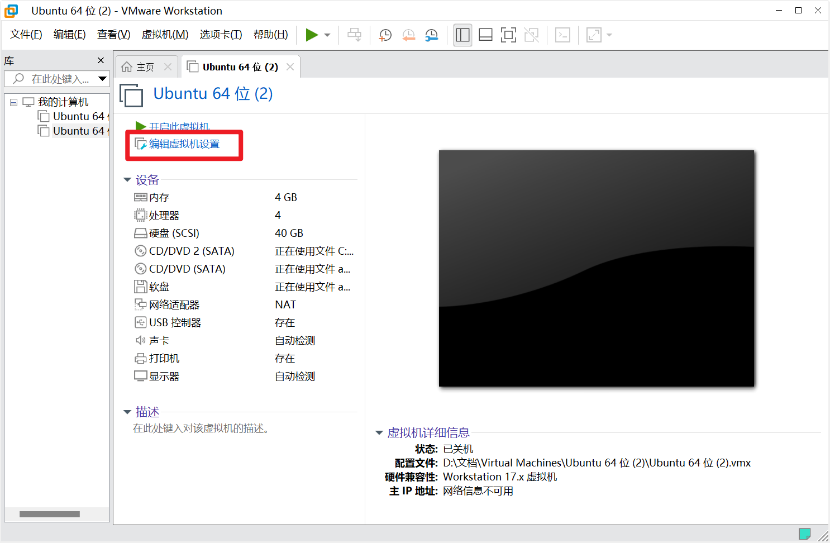Click the .vmx config file path text

(597, 463)
